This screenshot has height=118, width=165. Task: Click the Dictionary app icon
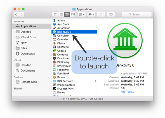point(55,62)
